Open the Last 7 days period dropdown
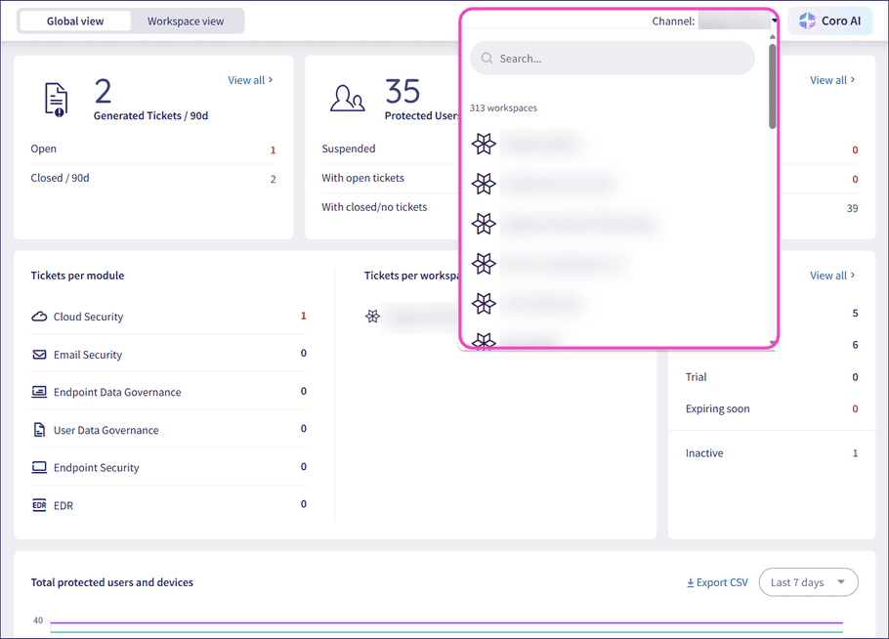Image resolution: width=889 pixels, height=639 pixels. pyautogui.click(x=808, y=581)
